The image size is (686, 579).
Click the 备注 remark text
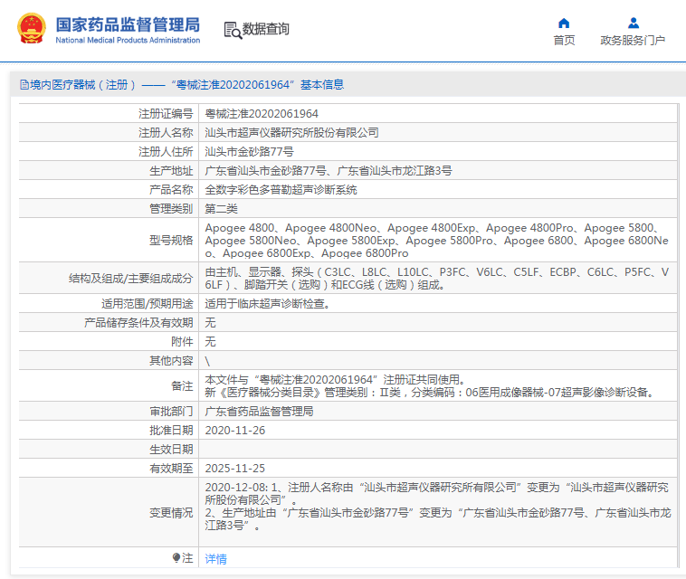(x=431, y=385)
